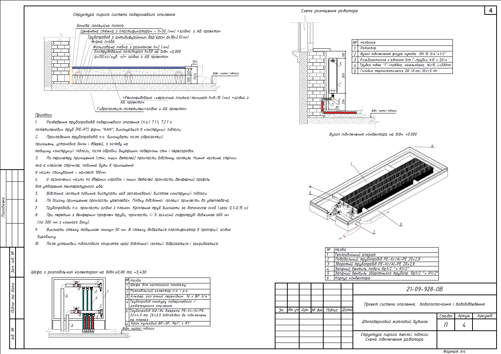
Task: Select the row 'Вузол підключення фігура кутова'
Action: click(402, 54)
